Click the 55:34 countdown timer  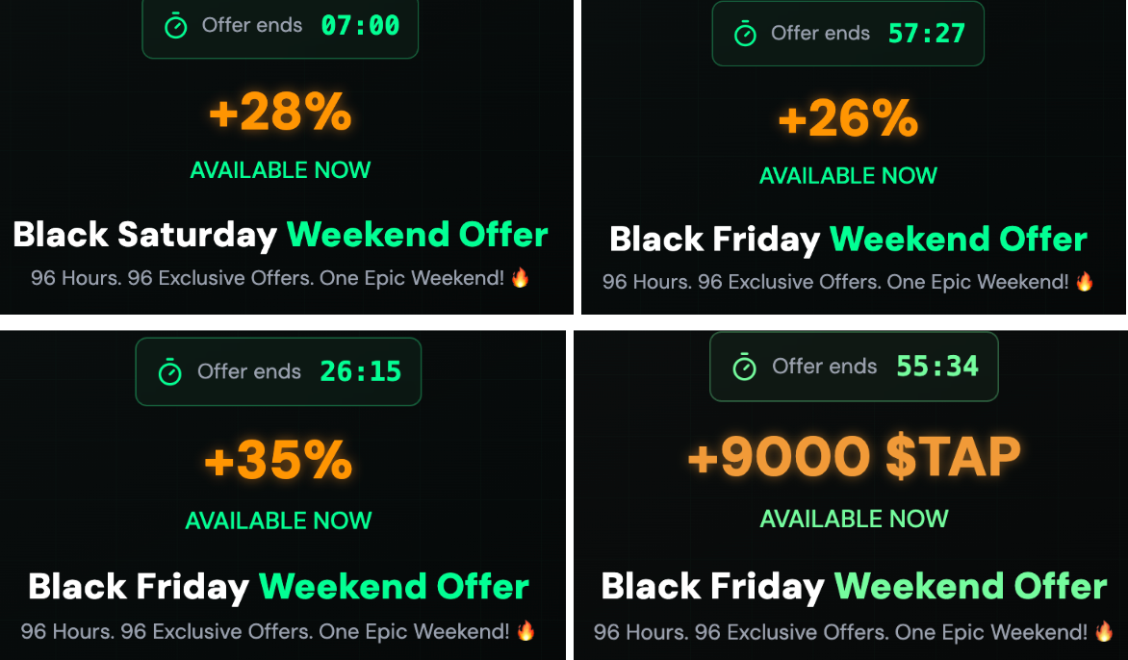click(x=937, y=366)
